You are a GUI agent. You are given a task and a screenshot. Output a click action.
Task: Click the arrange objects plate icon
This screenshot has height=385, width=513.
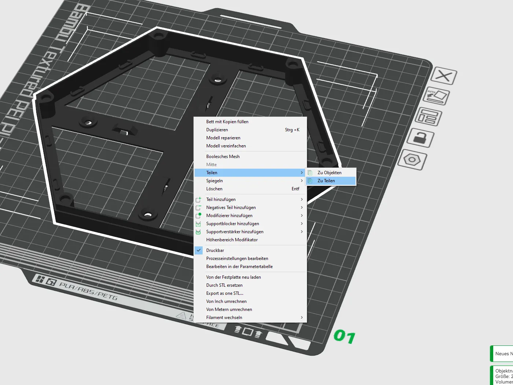point(428,117)
